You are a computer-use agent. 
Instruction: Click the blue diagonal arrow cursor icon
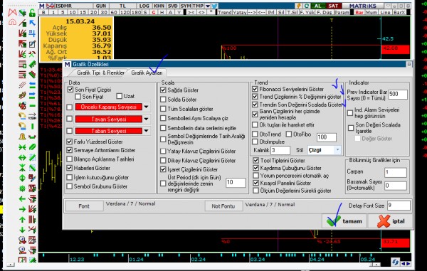[x=33, y=23]
